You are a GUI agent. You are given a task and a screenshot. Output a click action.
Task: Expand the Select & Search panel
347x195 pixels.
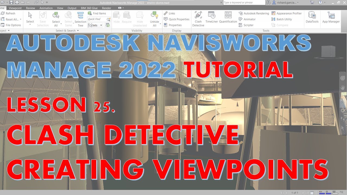point(67,31)
